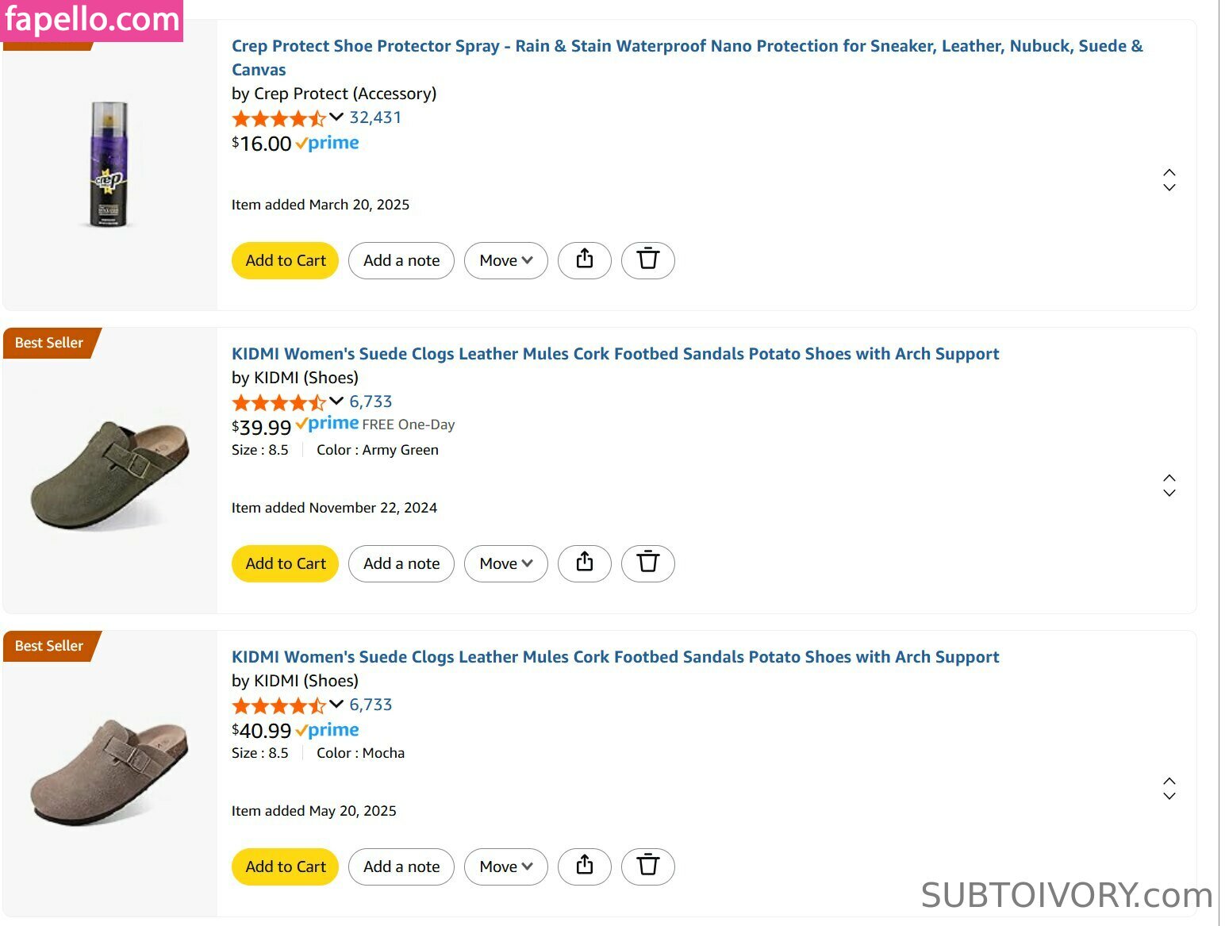Click the Army Green clog product thumbnail
1225x926 pixels.
pos(110,473)
